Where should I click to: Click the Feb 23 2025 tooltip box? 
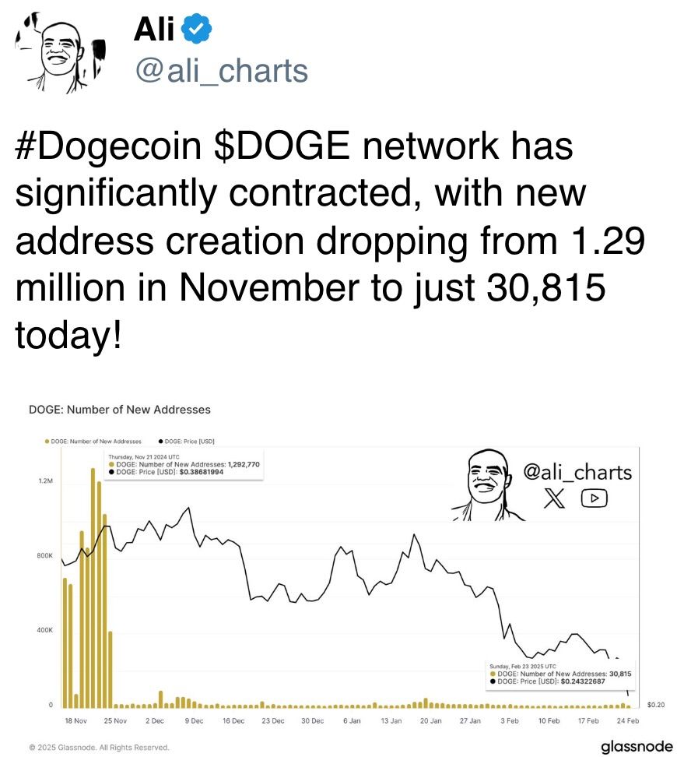click(x=559, y=674)
